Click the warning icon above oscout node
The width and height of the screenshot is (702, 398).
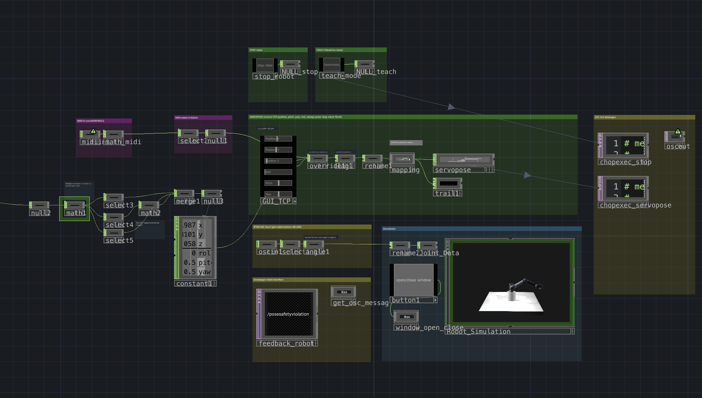coord(678,131)
